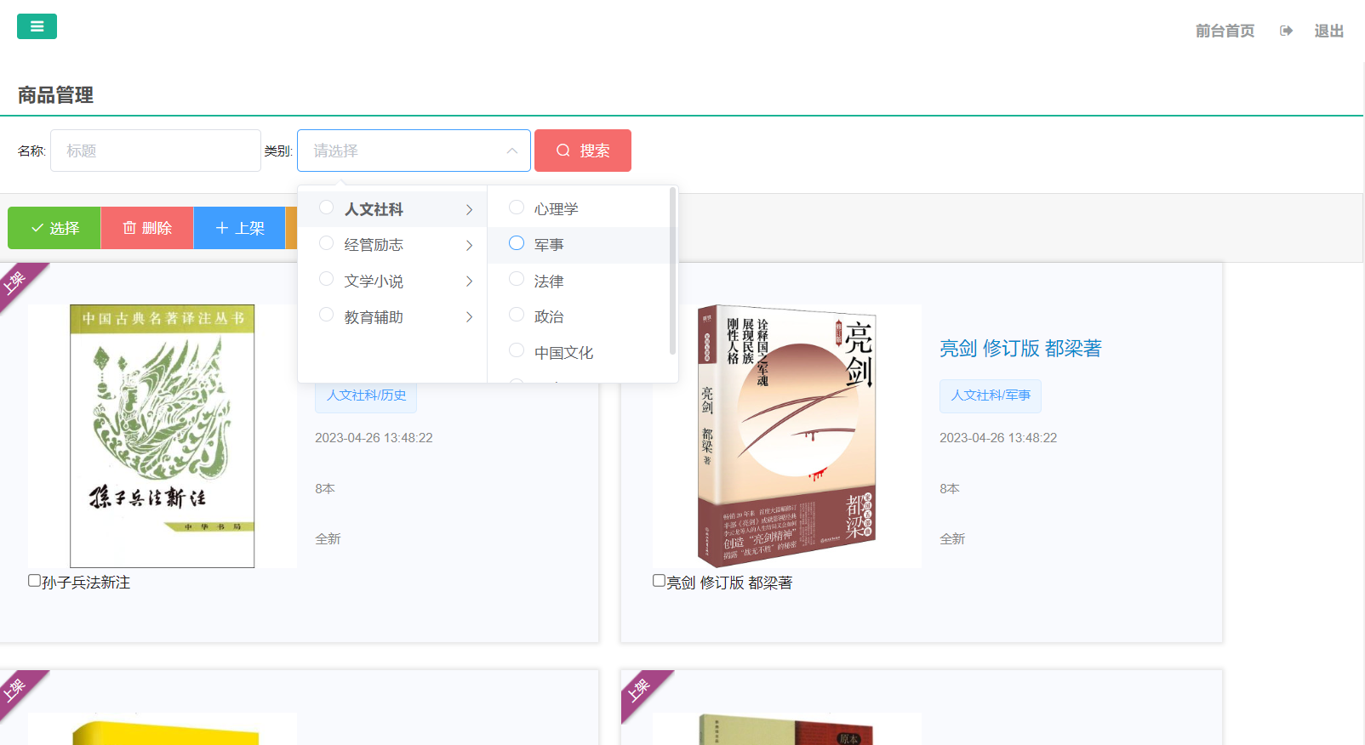The image size is (1365, 745).
Task: Click the subcategory list scrollbar
Action: tap(672, 272)
